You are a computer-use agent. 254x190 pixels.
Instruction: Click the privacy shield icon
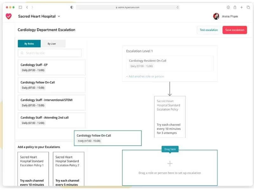72,7
